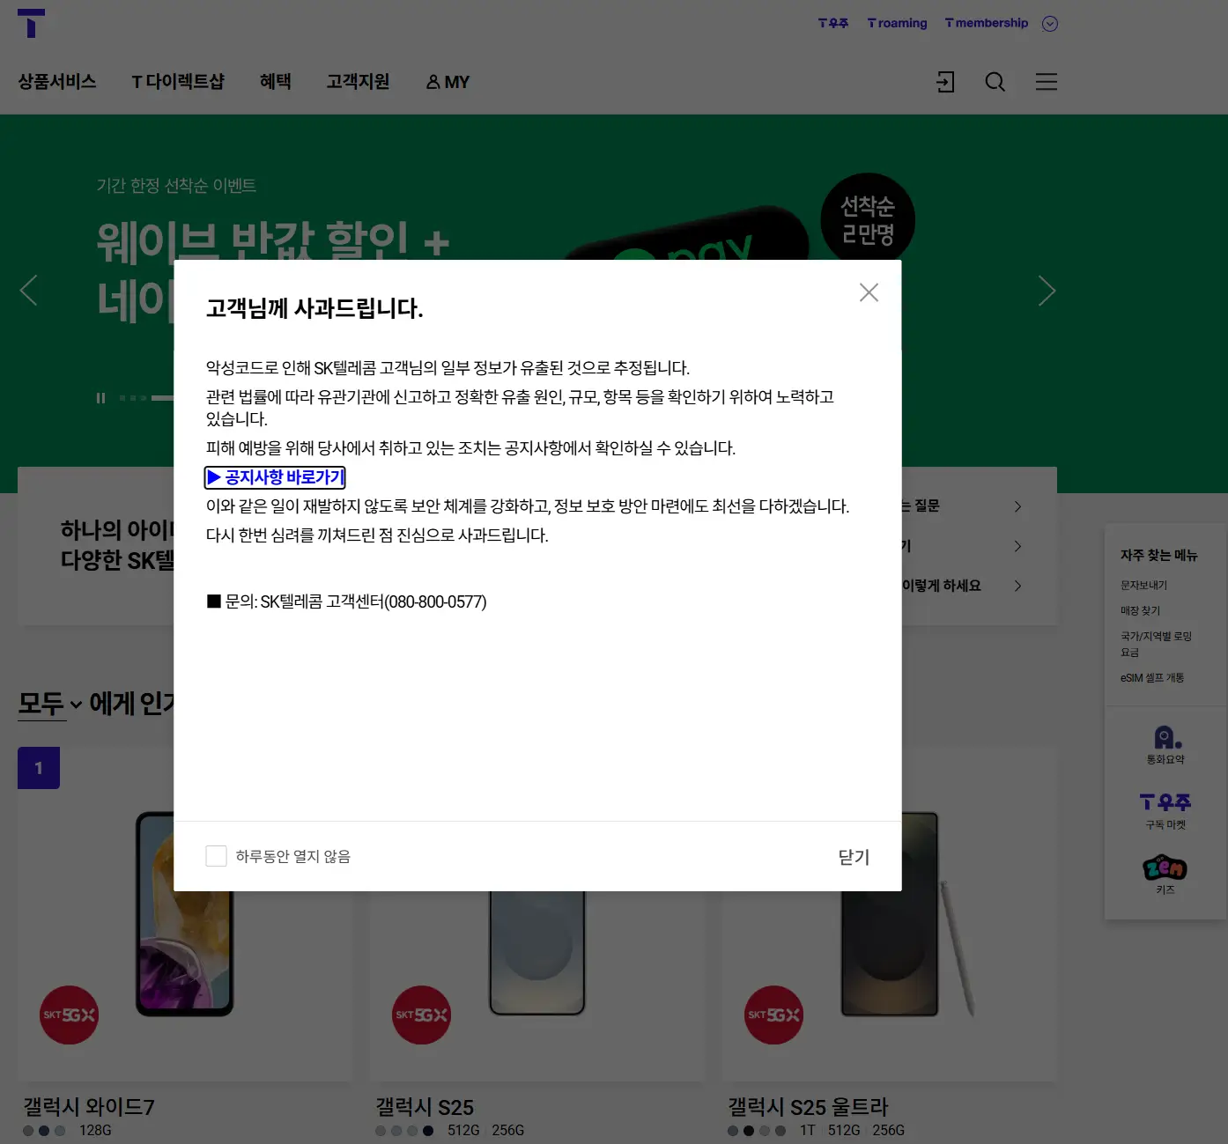
Task: Open the T우주 구독 마켓 icon
Action: [x=1165, y=808]
